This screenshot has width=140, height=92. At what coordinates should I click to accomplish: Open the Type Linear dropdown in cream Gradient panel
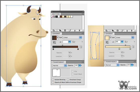[125, 38]
